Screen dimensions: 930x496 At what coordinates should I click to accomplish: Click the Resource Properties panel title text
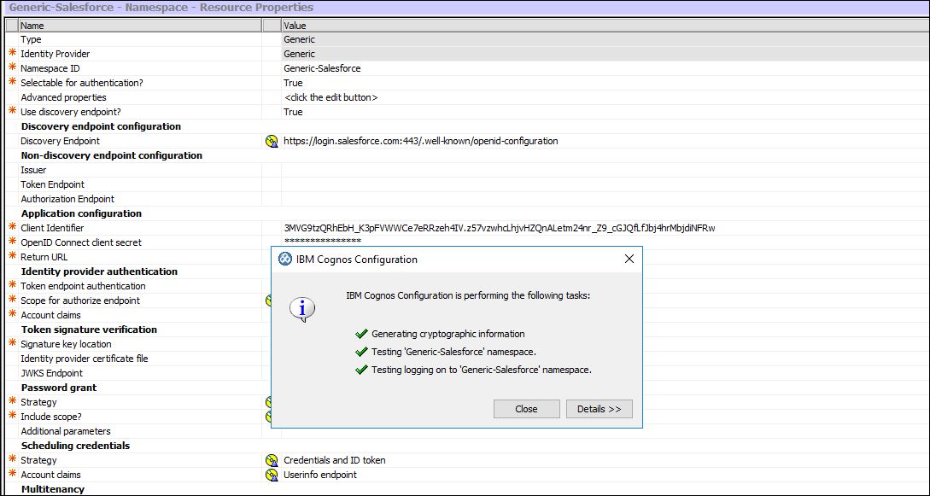click(x=161, y=8)
